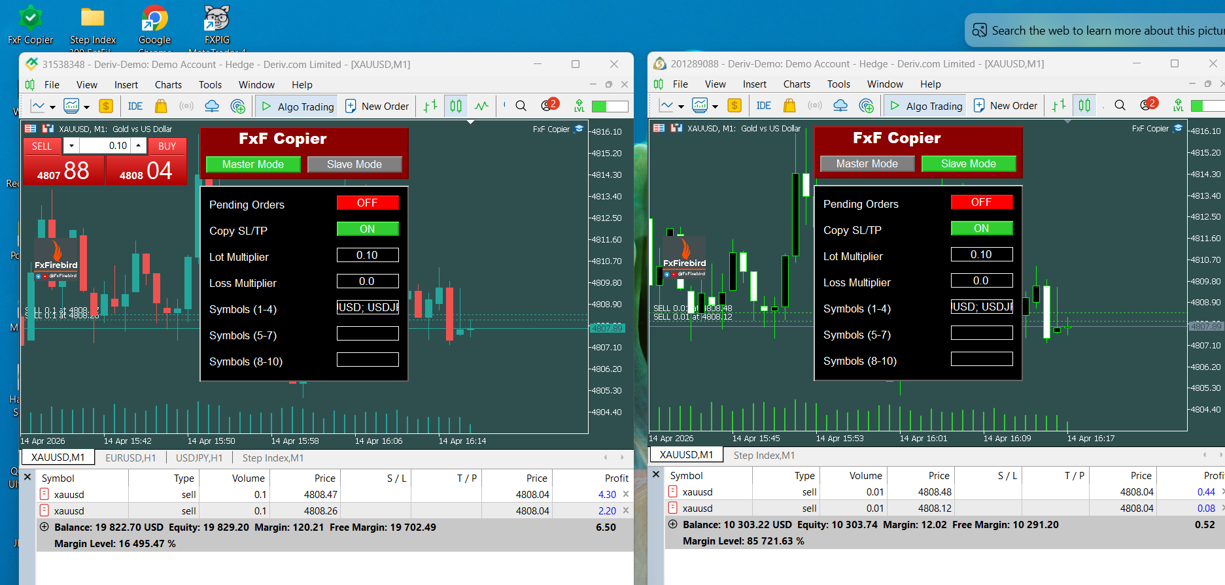This screenshot has width=1225, height=585.
Task: Expand account summary in right terminal Balance row
Action: pyautogui.click(x=672, y=524)
